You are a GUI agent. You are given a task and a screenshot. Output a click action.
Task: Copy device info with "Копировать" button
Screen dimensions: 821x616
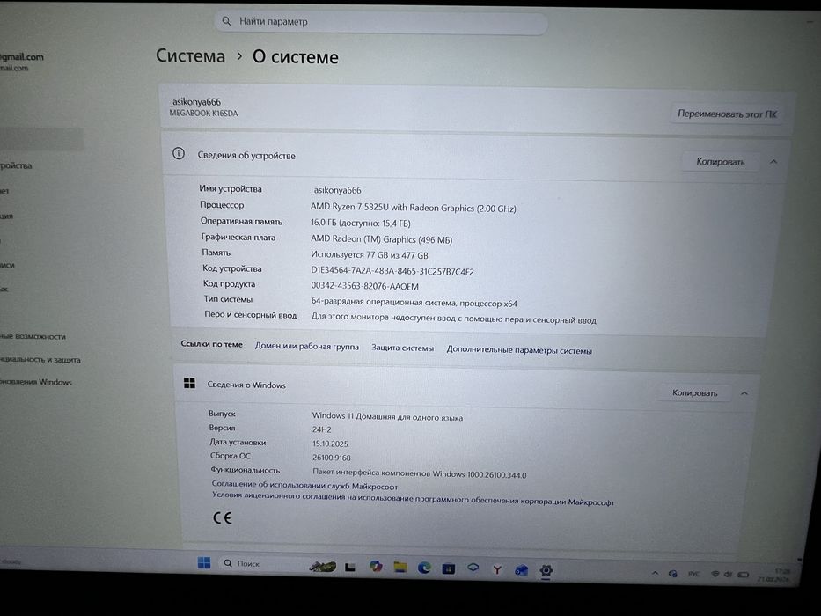click(720, 162)
